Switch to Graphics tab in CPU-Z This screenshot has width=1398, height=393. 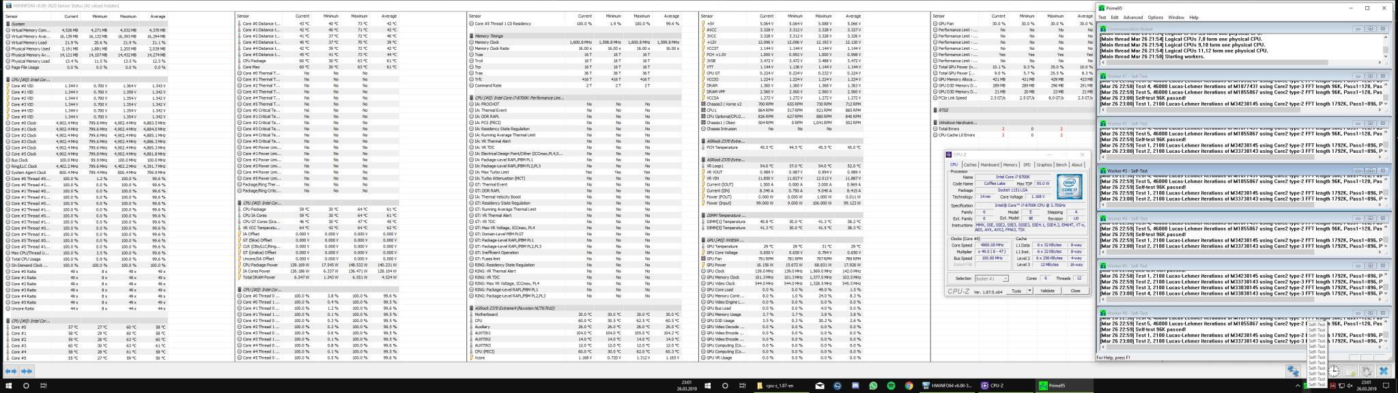[1044, 164]
